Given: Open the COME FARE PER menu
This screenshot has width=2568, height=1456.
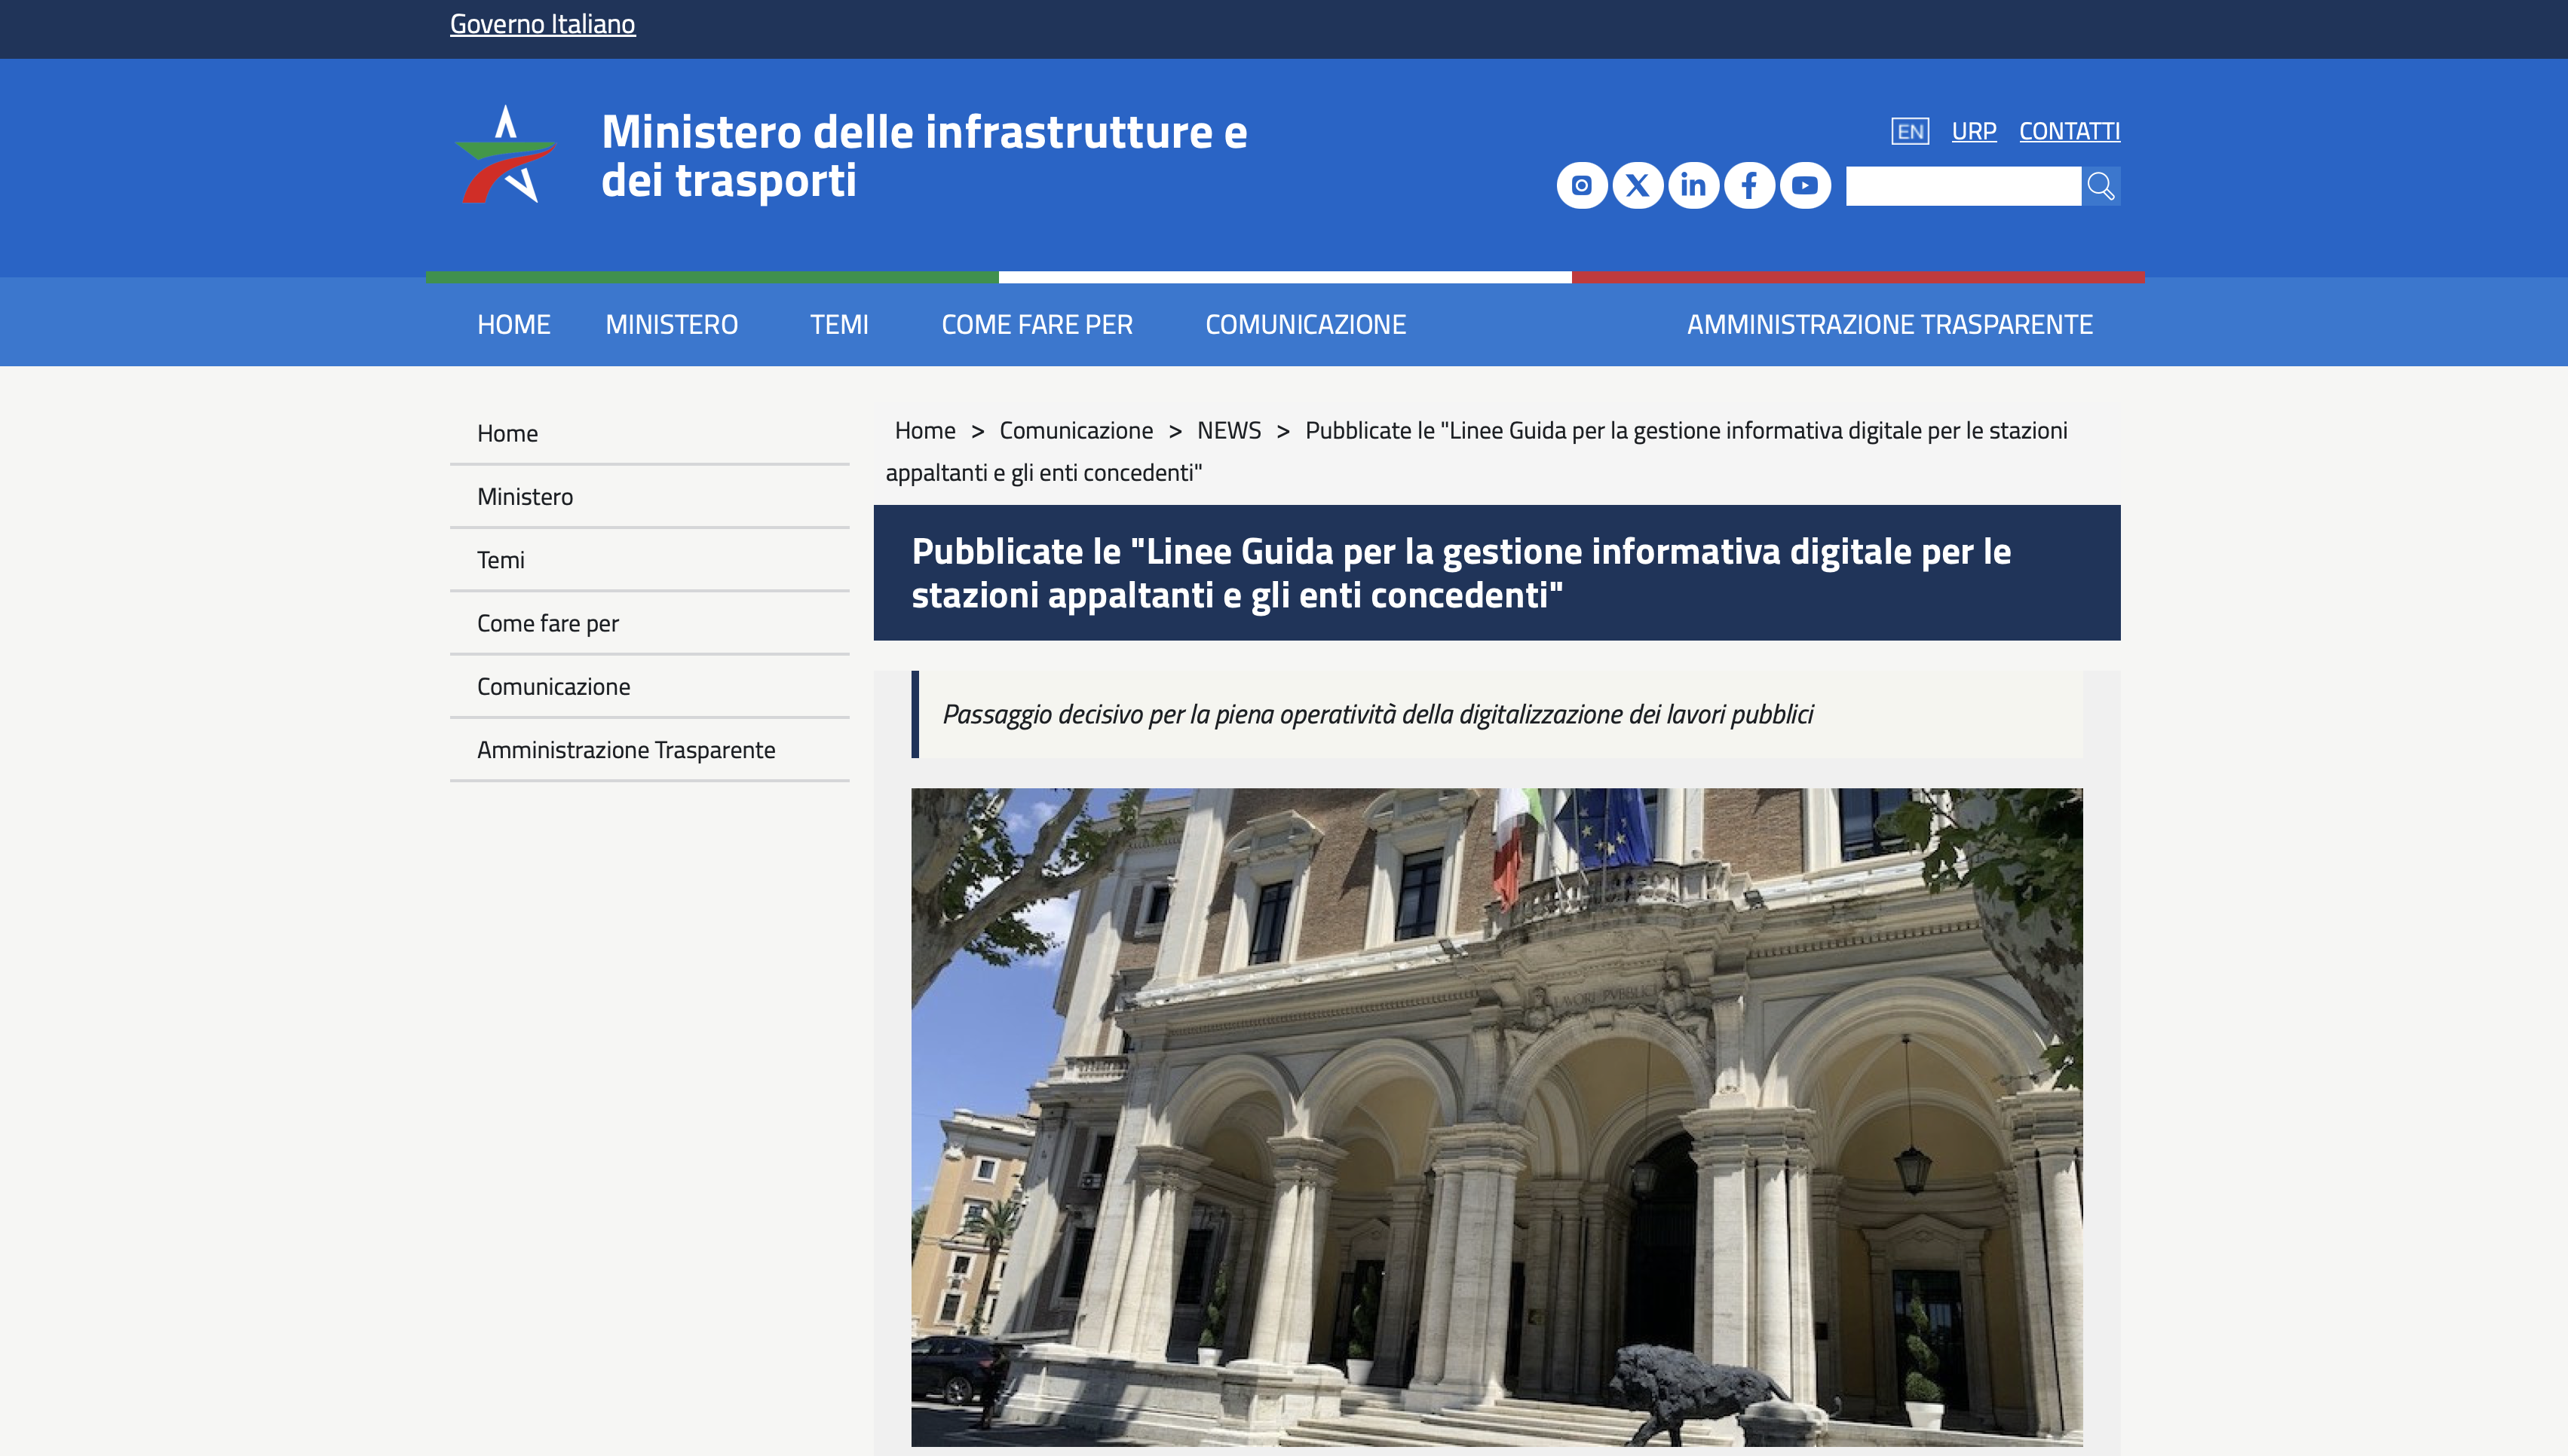Looking at the screenshot, I should click(1037, 323).
